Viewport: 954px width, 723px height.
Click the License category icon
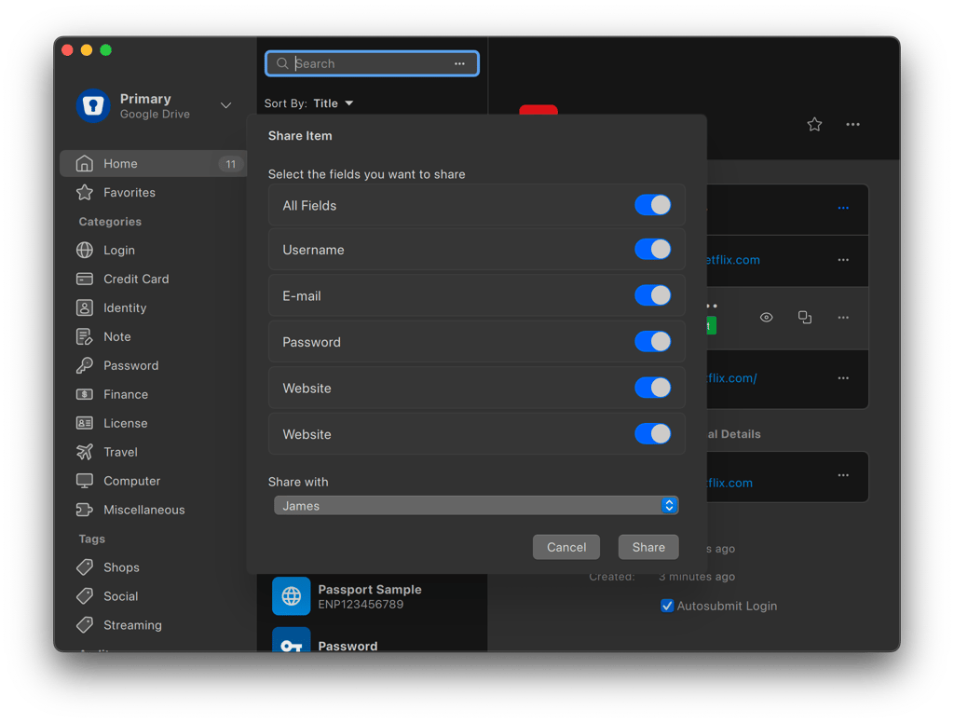pyautogui.click(x=85, y=423)
